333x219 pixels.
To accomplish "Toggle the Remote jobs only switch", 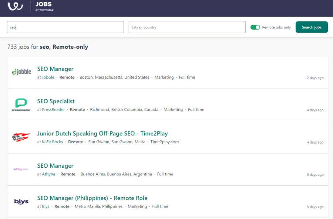I will tap(255, 27).
